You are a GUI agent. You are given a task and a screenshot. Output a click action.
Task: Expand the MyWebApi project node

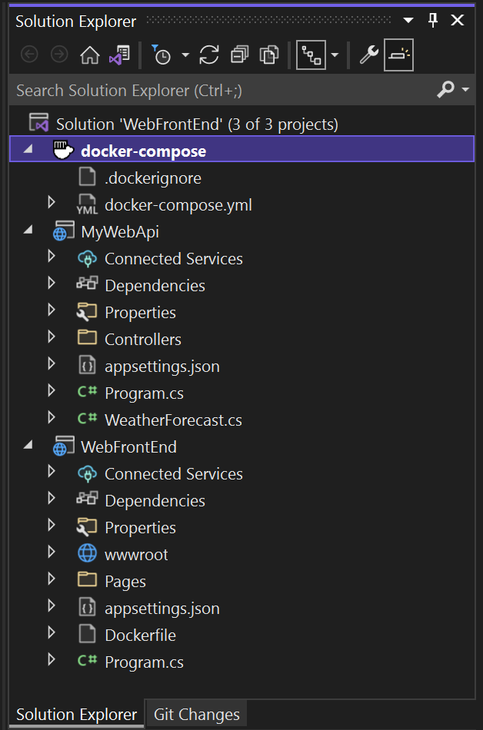click(x=29, y=231)
